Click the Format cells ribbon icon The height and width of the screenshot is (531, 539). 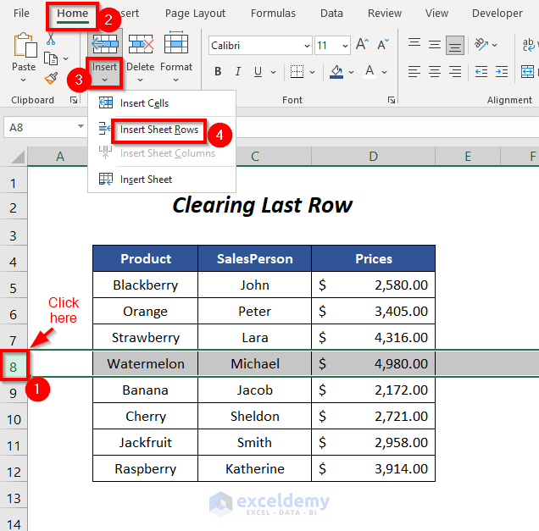click(176, 42)
